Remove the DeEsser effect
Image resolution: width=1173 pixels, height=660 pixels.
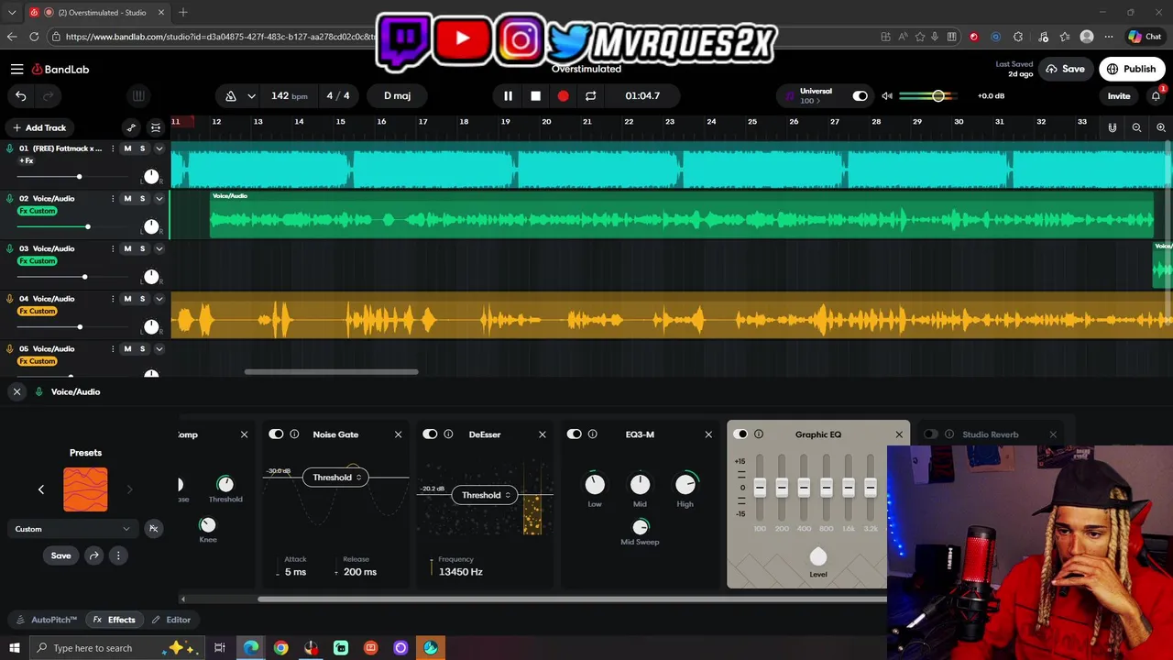pyautogui.click(x=543, y=434)
